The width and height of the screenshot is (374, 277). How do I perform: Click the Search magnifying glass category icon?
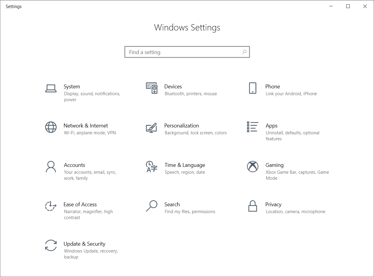[x=152, y=206]
